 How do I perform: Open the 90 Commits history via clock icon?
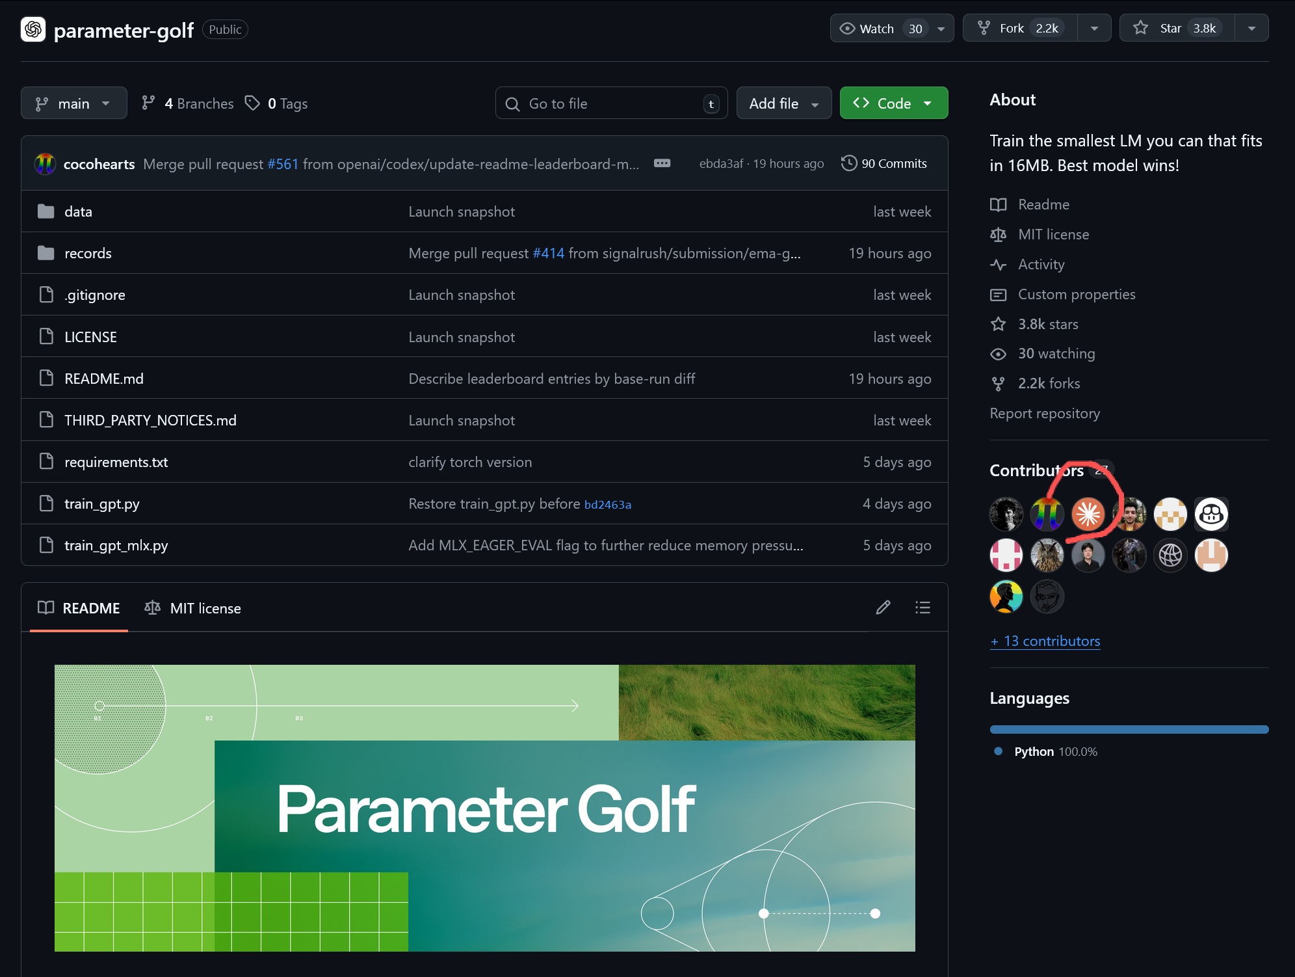[849, 163]
